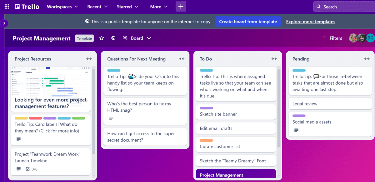Click sky label on Card labels card
The width and height of the screenshot is (375, 182).
coord(64,118)
